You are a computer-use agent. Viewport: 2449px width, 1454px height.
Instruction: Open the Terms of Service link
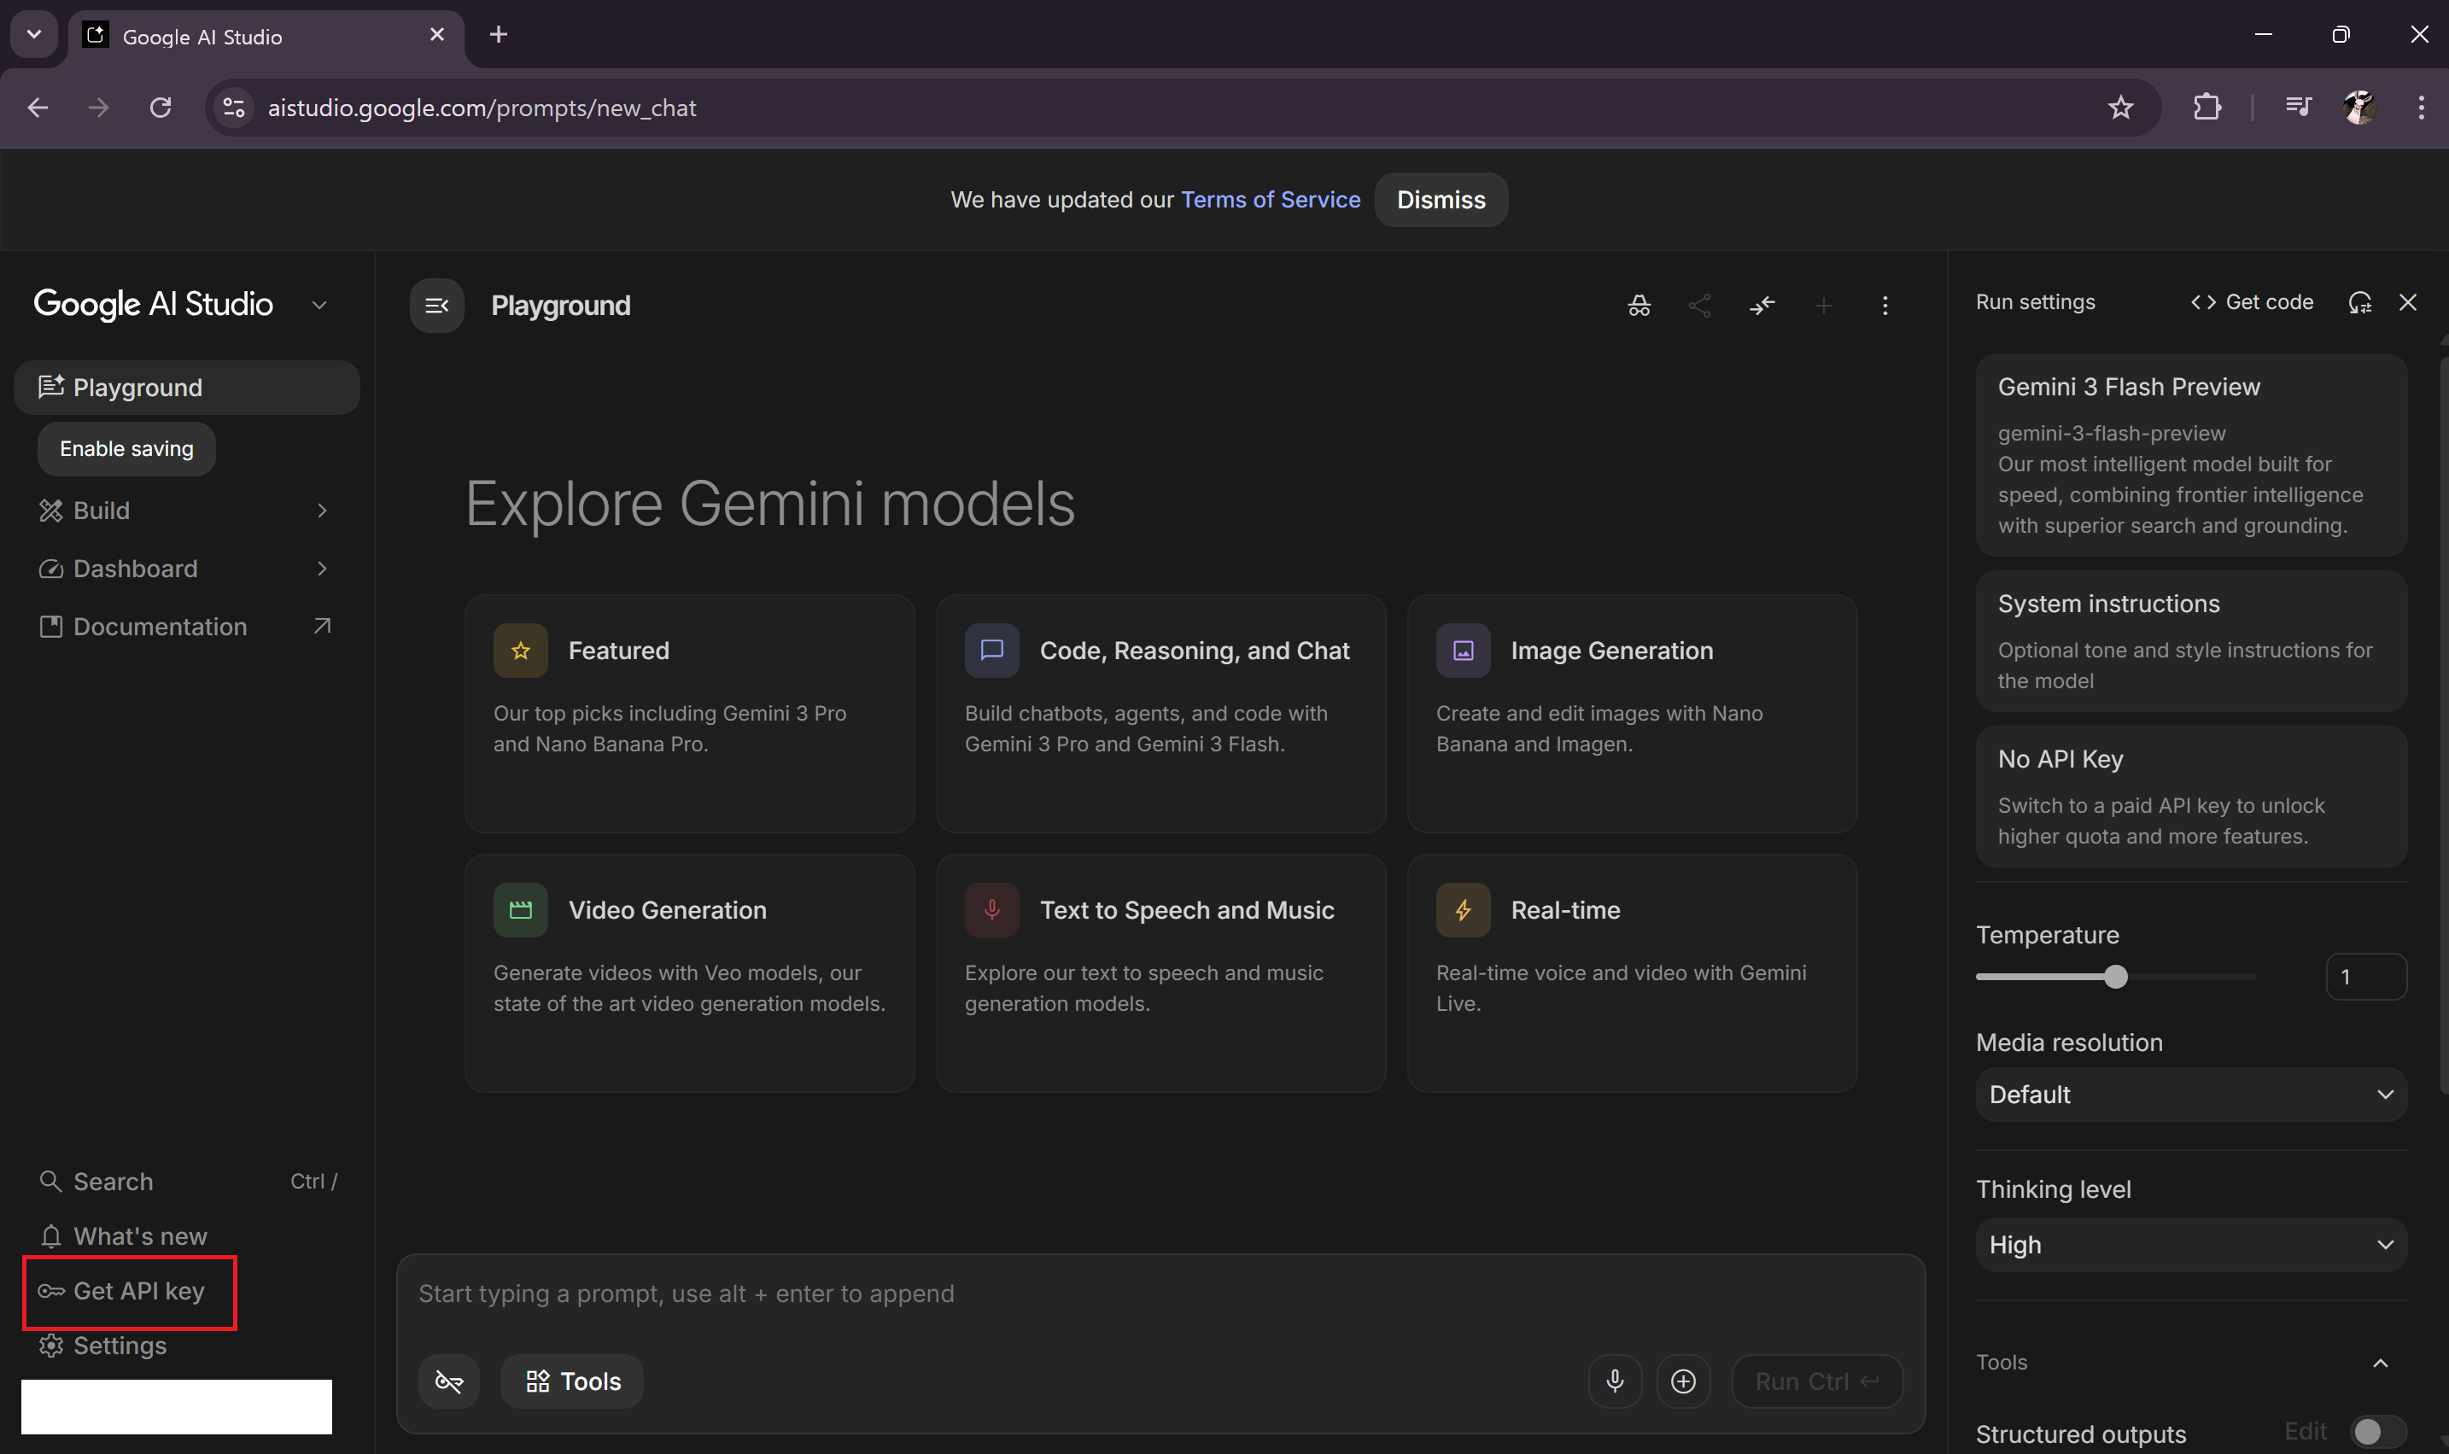coord(1270,200)
